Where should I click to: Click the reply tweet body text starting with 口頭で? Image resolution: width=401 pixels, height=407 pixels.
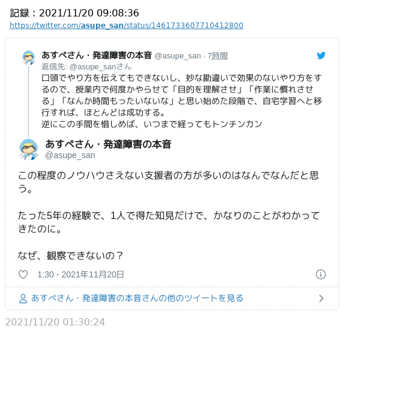(x=182, y=101)
